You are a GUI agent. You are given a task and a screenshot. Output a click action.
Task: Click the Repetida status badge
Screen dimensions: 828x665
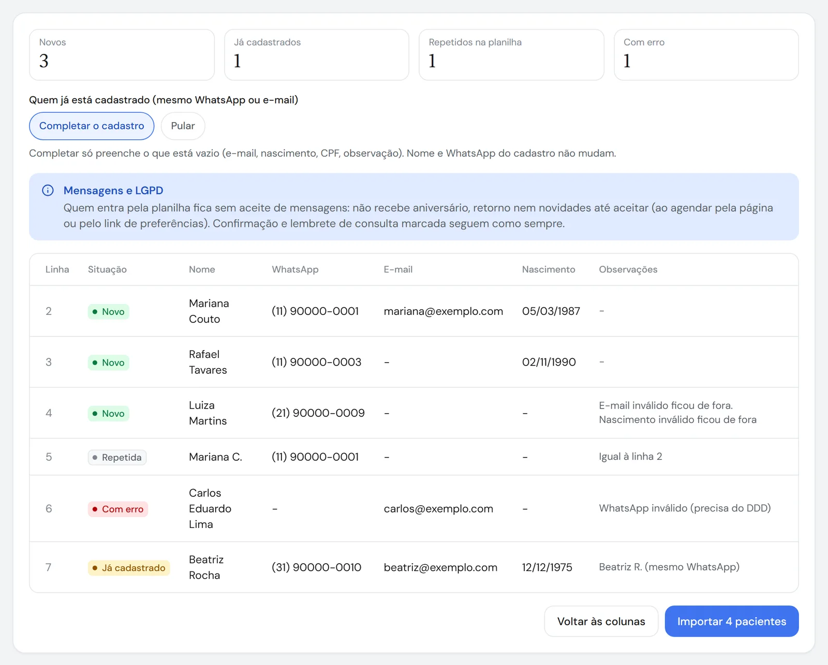[117, 458]
